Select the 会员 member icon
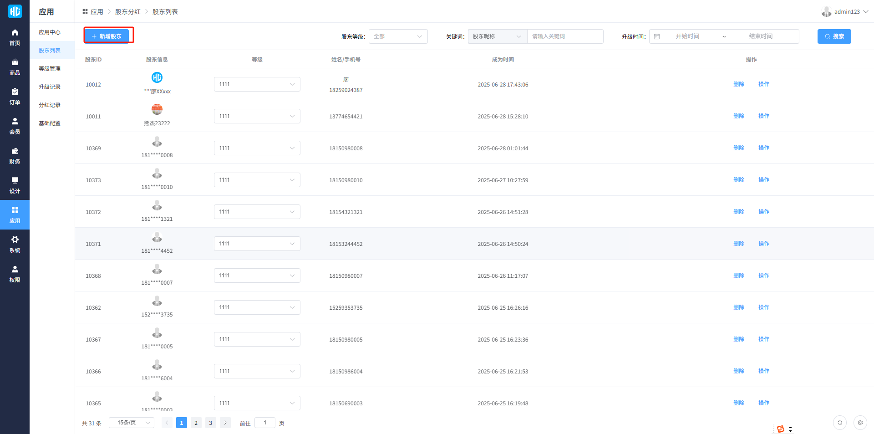The height and width of the screenshot is (434, 874). point(15,122)
